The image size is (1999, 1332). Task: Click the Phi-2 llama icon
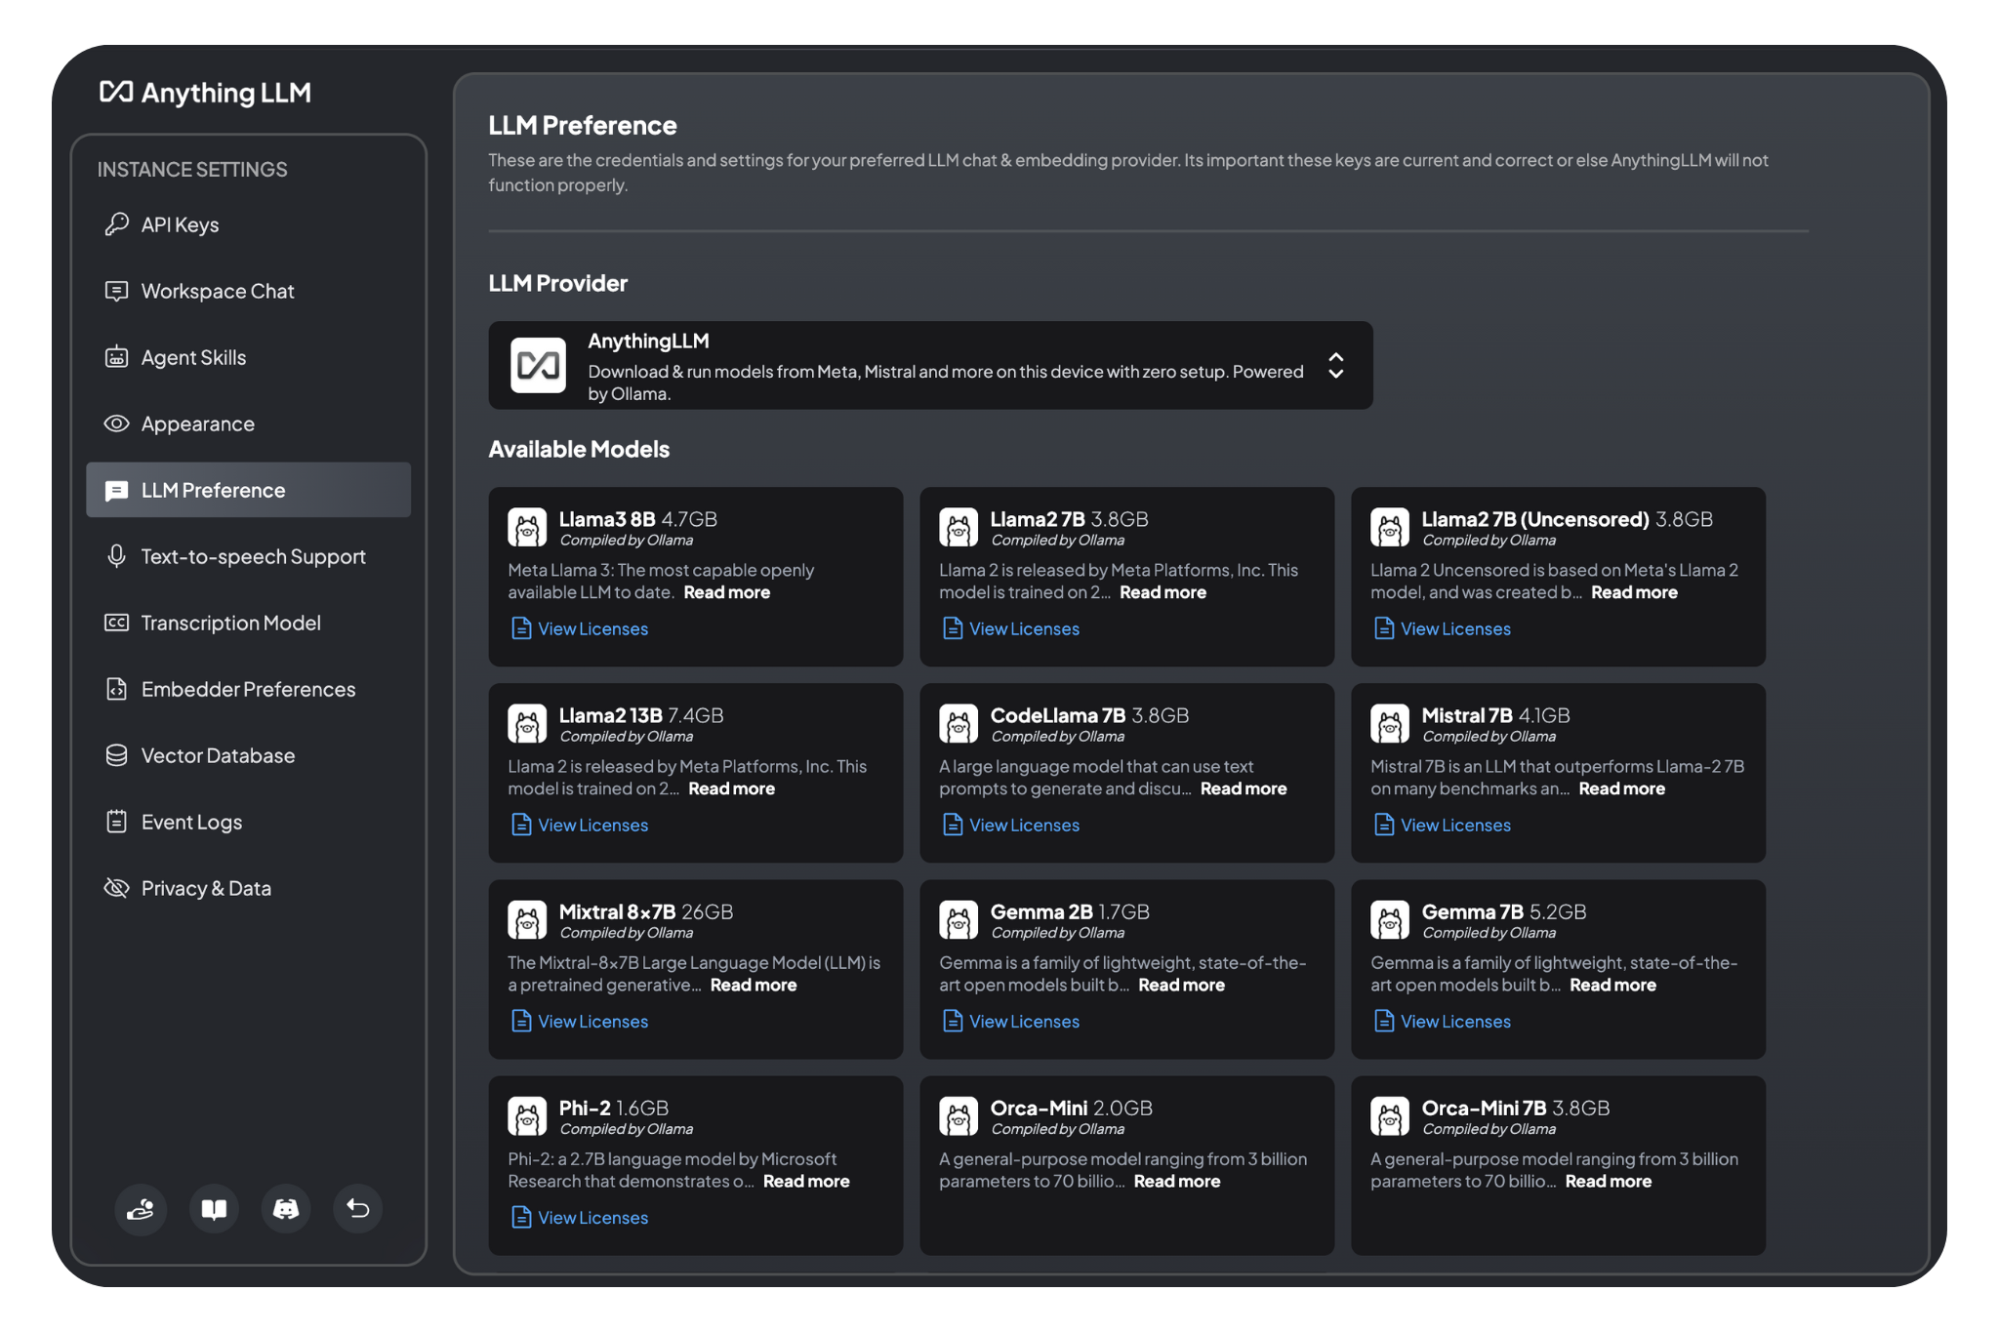point(528,1116)
